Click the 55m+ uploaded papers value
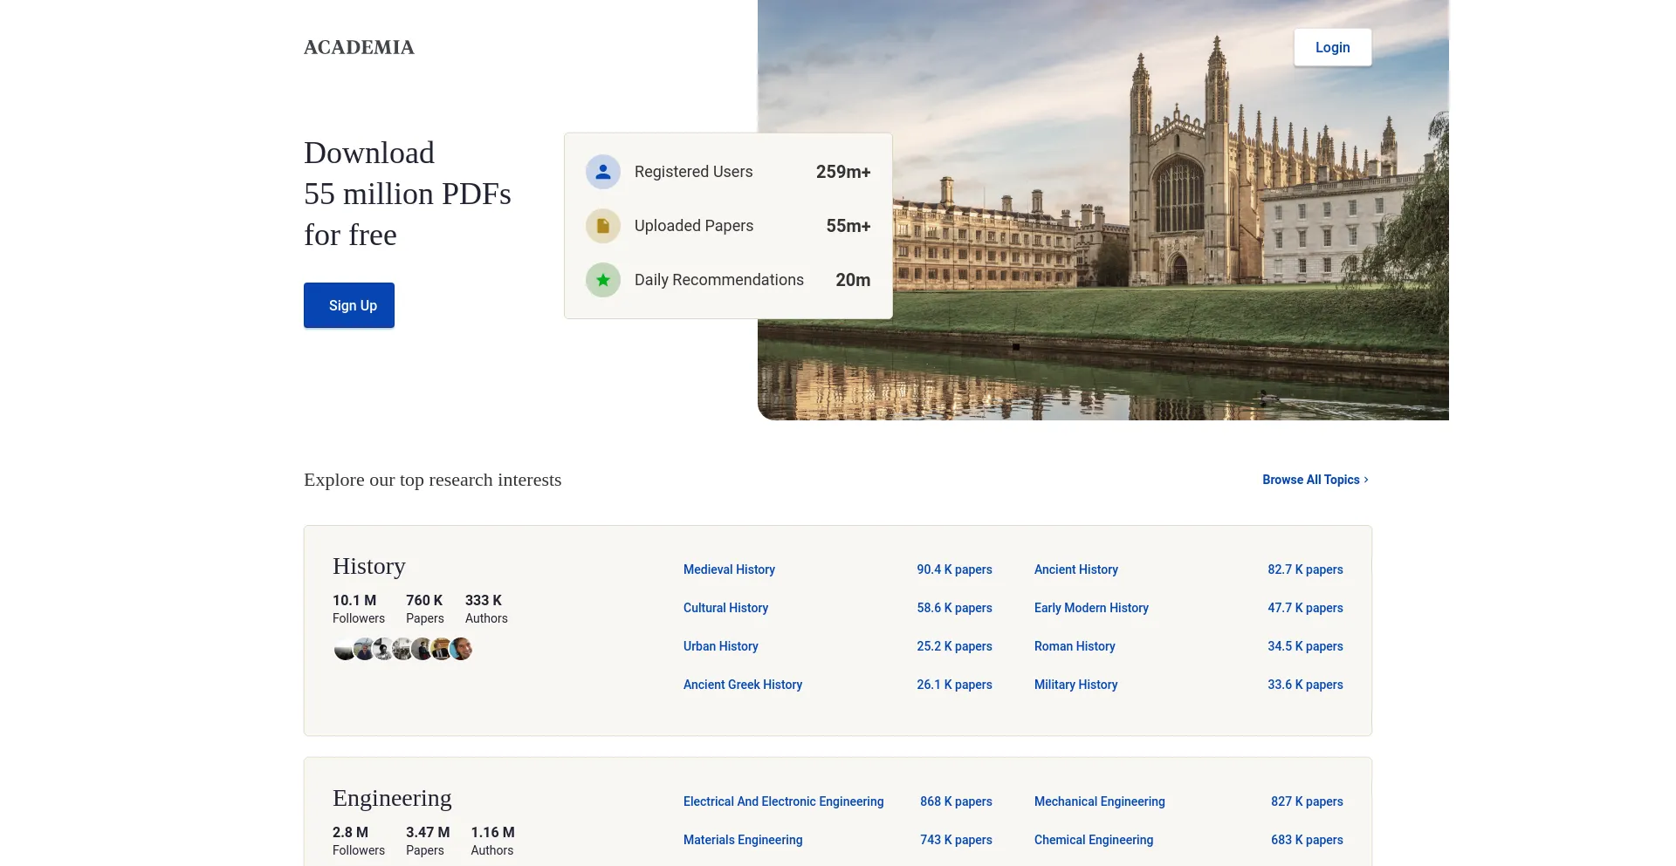1676x866 pixels. pos(848,226)
